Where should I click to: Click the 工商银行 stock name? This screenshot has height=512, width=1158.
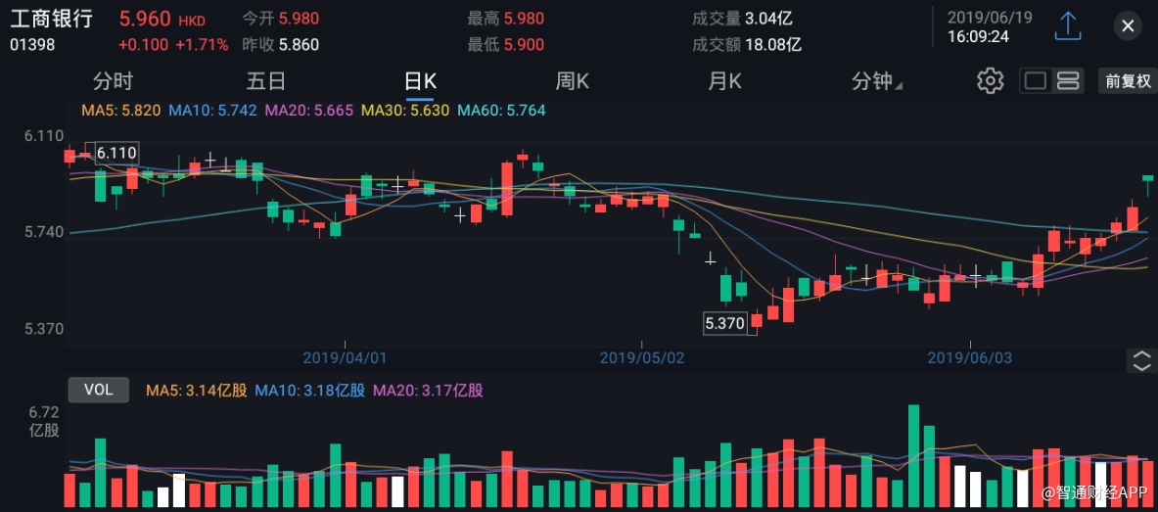click(51, 19)
